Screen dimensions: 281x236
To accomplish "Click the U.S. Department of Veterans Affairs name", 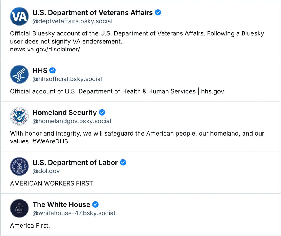I will point(93,12).
